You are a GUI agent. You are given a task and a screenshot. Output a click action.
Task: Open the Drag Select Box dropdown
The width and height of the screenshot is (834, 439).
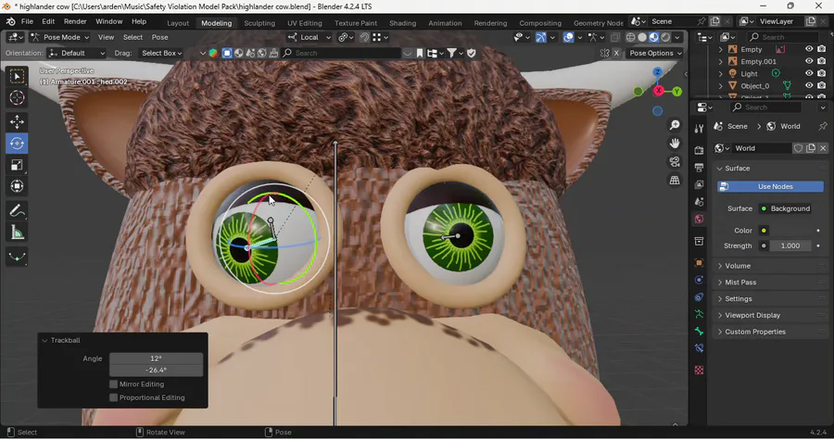(x=161, y=53)
